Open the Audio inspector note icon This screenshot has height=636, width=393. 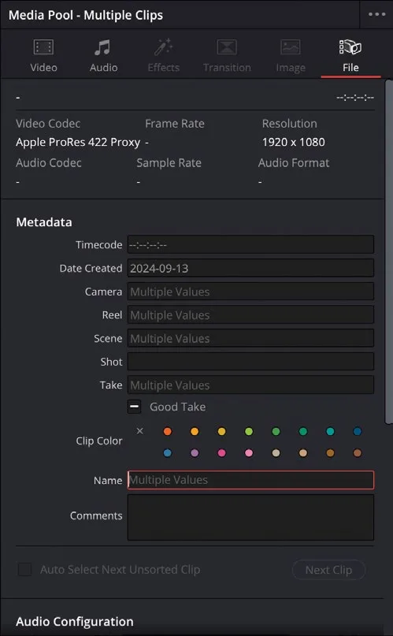click(x=102, y=47)
